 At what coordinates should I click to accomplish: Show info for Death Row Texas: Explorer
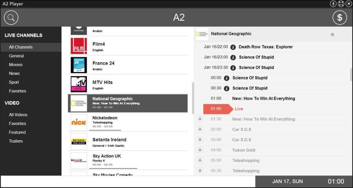233,47
